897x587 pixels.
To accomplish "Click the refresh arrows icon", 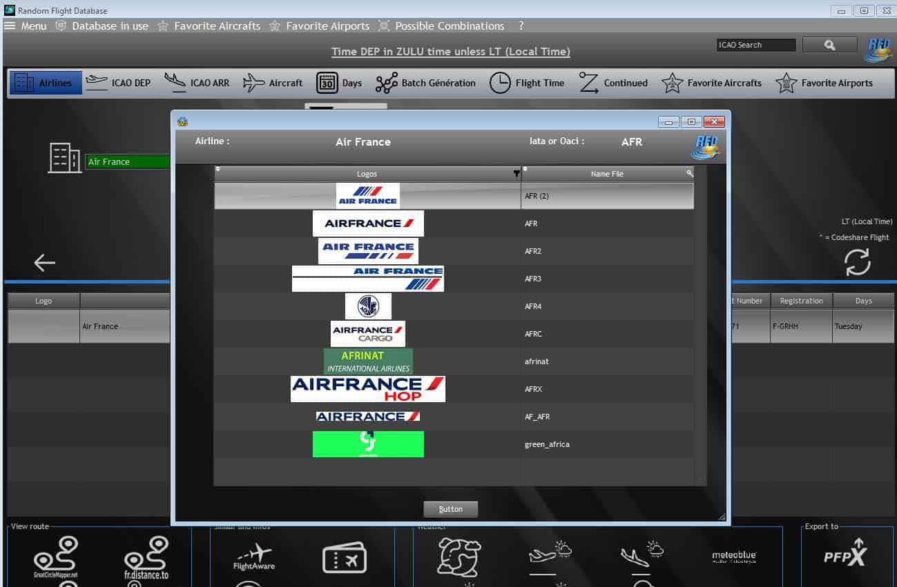I will 857,263.
